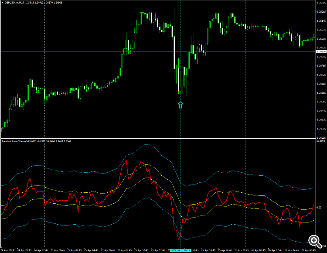Image resolution: width=327 pixels, height=253 pixels.
Task: Click the 1.24725 price scale label
Action: click(x=321, y=75)
